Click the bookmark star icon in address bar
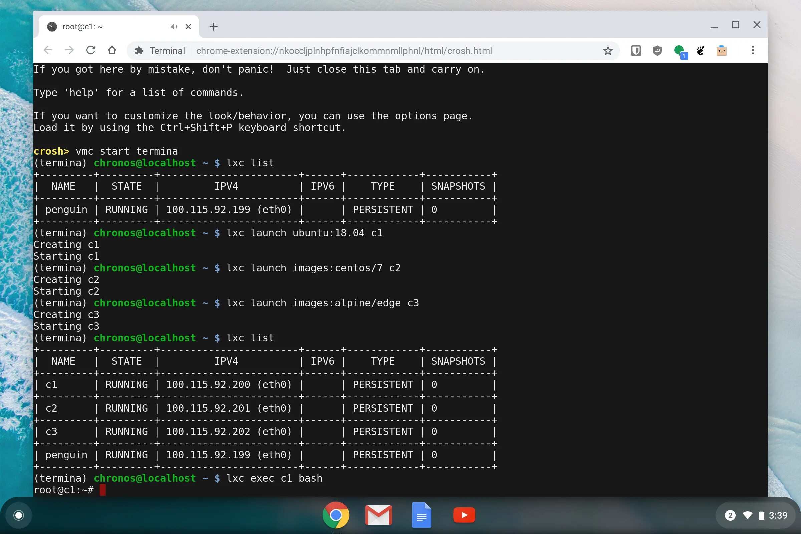Screen dimensions: 801x534 [x=607, y=51]
